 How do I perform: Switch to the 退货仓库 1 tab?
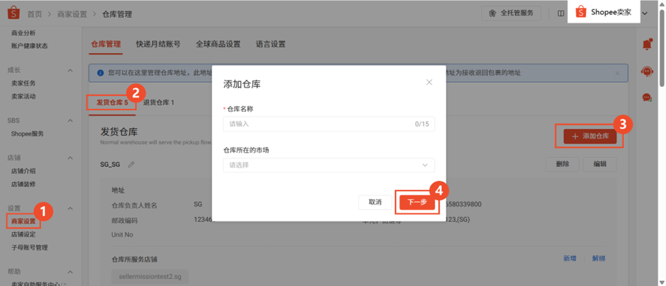click(159, 103)
